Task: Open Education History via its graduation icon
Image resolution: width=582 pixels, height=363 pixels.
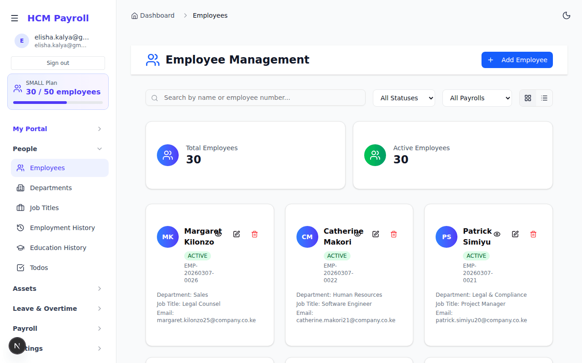Action: (20, 247)
